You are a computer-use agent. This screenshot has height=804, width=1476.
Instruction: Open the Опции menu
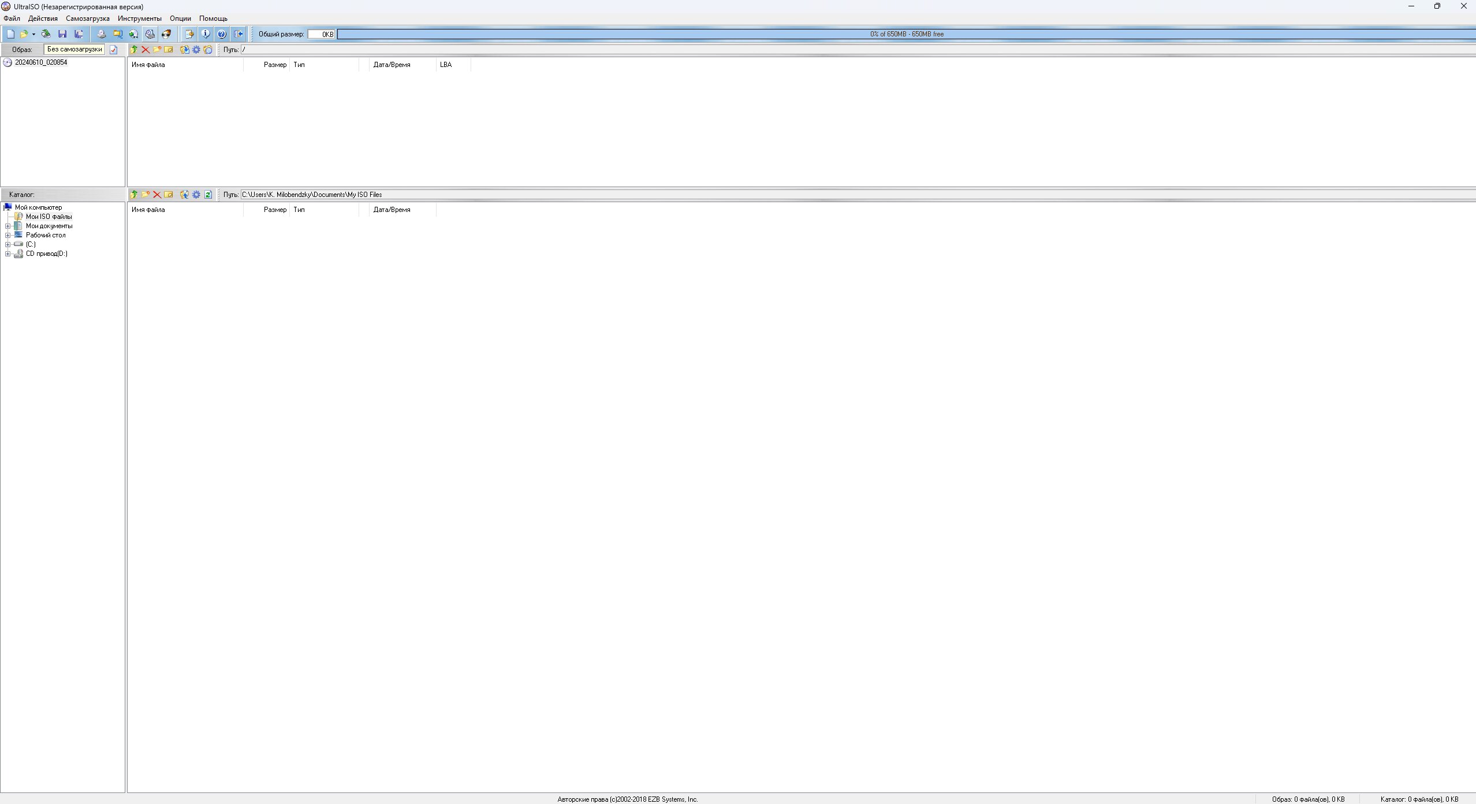(180, 18)
